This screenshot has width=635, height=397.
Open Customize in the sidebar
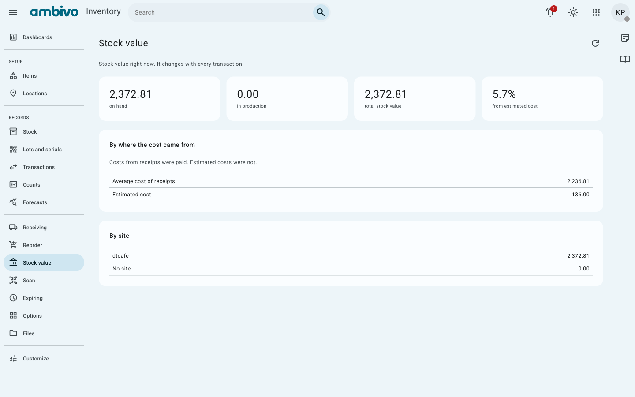(x=44, y=359)
